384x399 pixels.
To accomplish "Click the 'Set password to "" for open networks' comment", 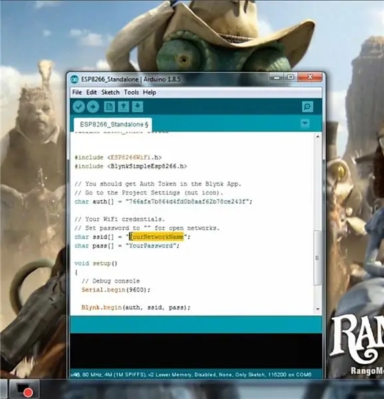I will [147, 228].
